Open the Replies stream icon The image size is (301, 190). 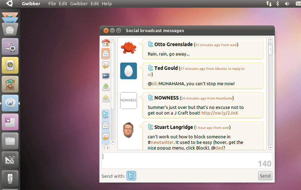(106, 65)
